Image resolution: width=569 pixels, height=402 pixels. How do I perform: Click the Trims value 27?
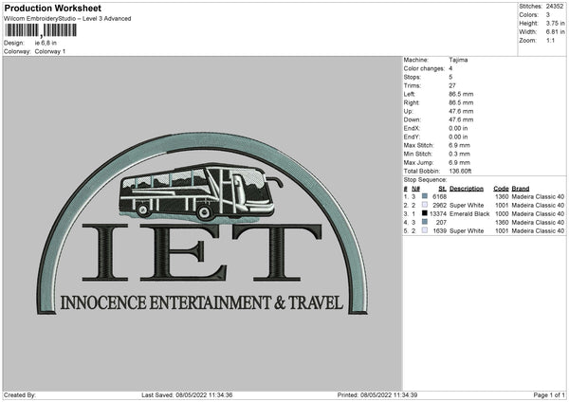tap(452, 85)
